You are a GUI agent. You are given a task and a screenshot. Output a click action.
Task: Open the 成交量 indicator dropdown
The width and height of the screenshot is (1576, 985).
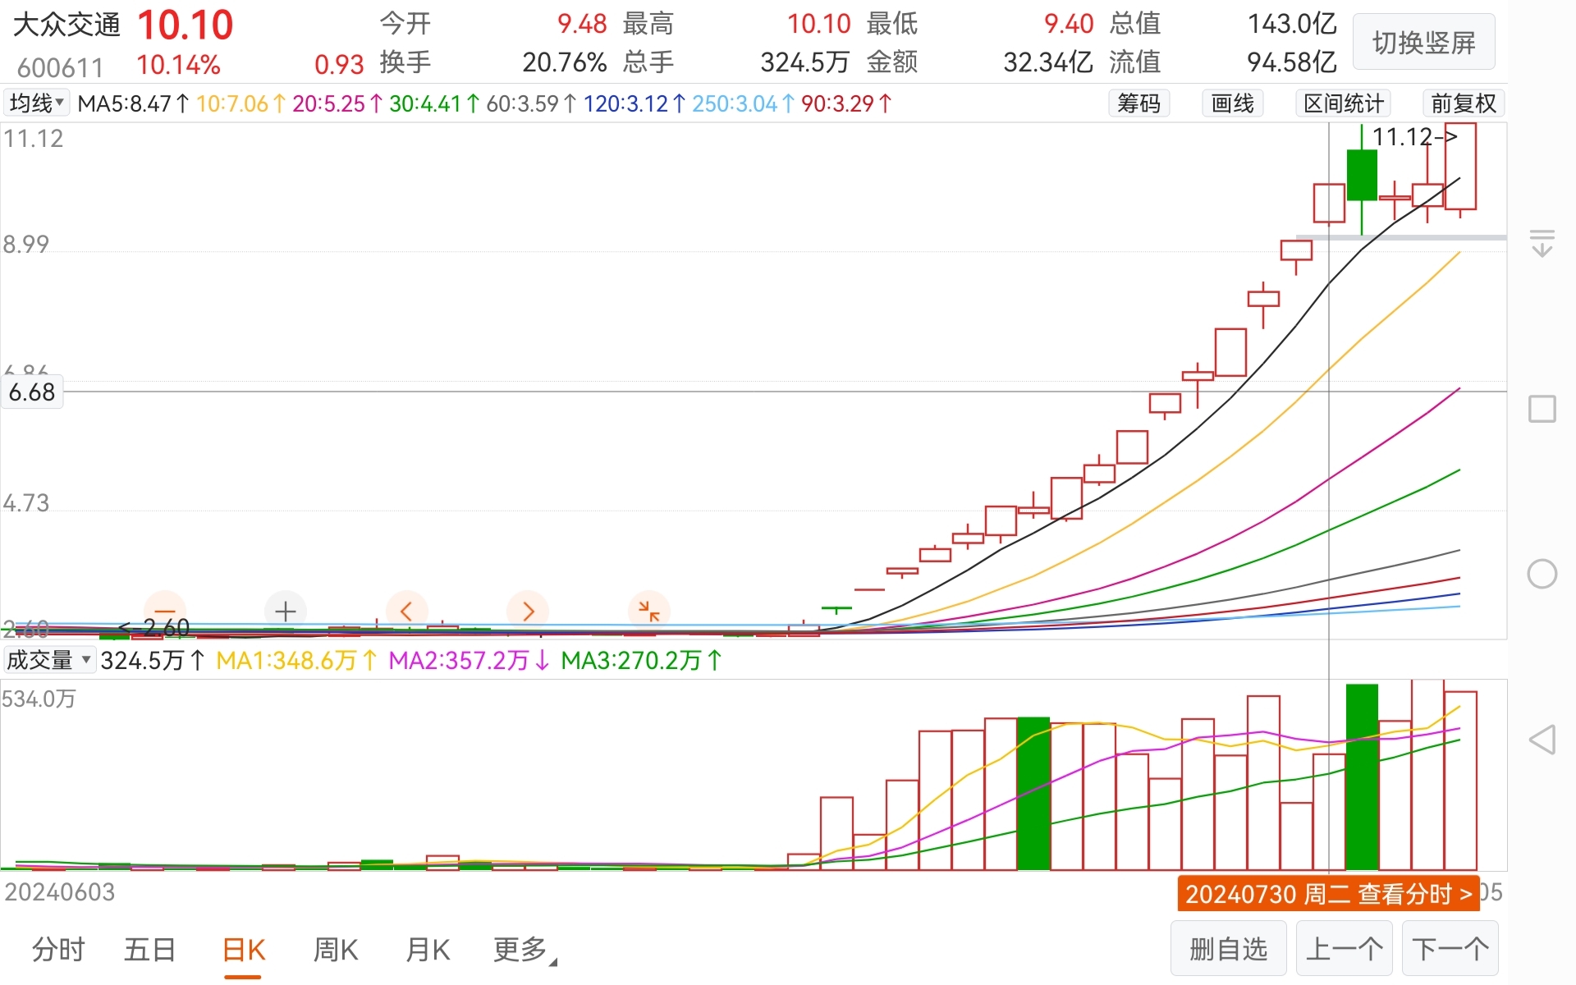[49, 660]
